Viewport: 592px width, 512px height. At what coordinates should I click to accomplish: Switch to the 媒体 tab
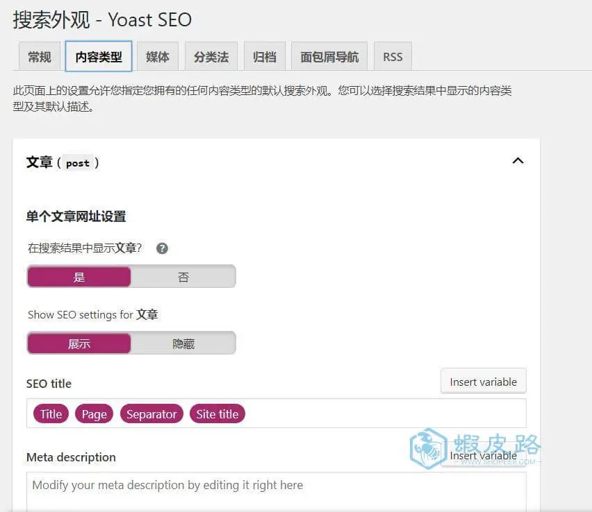pos(158,57)
